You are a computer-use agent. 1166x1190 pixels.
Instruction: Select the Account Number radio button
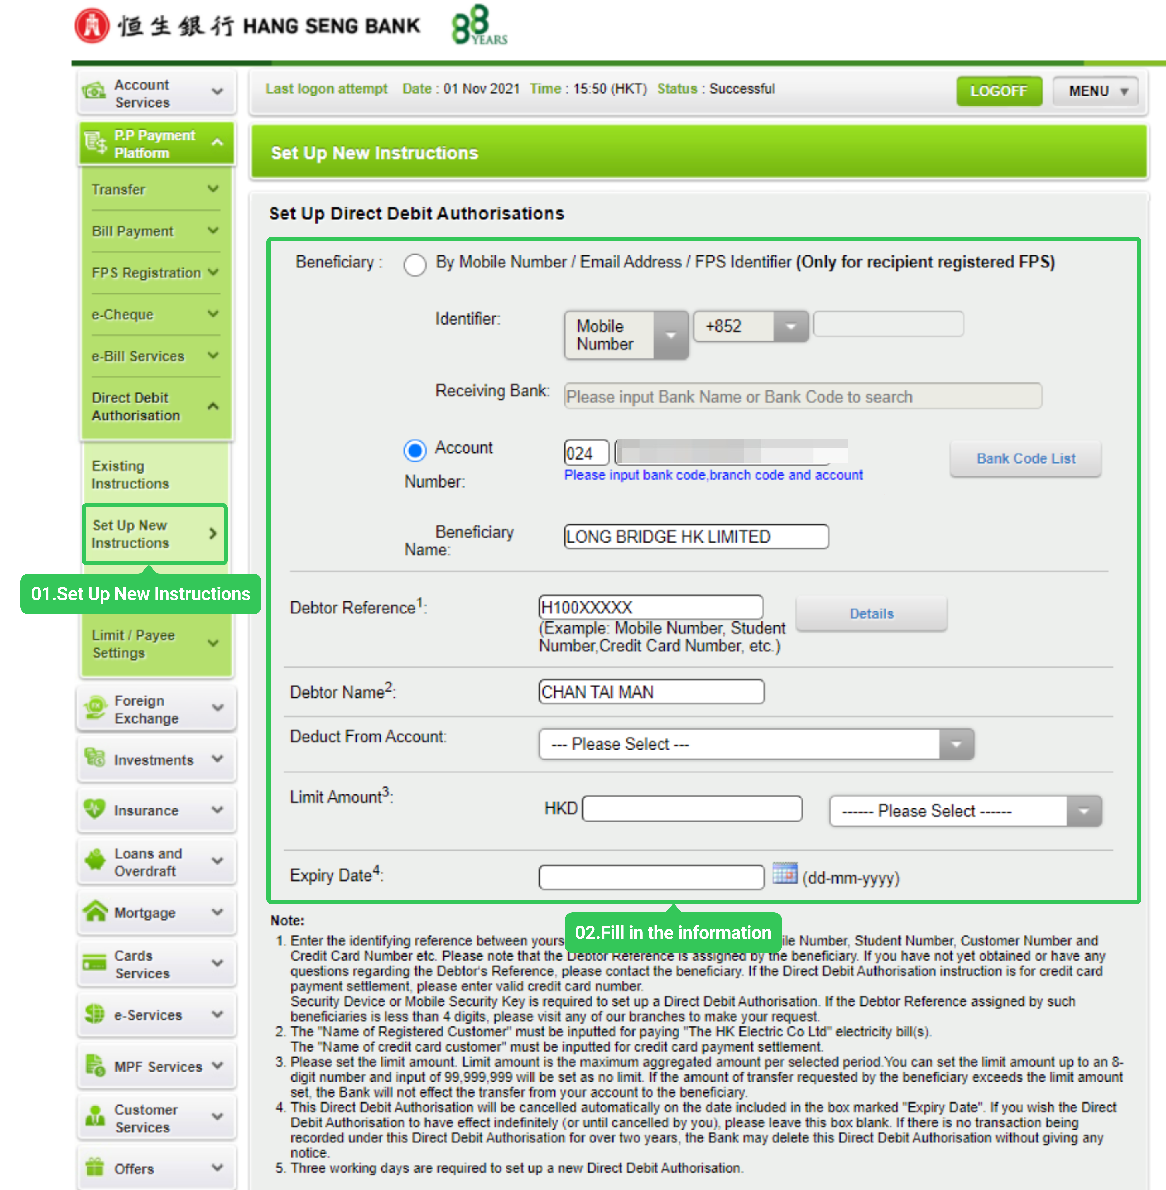click(415, 451)
